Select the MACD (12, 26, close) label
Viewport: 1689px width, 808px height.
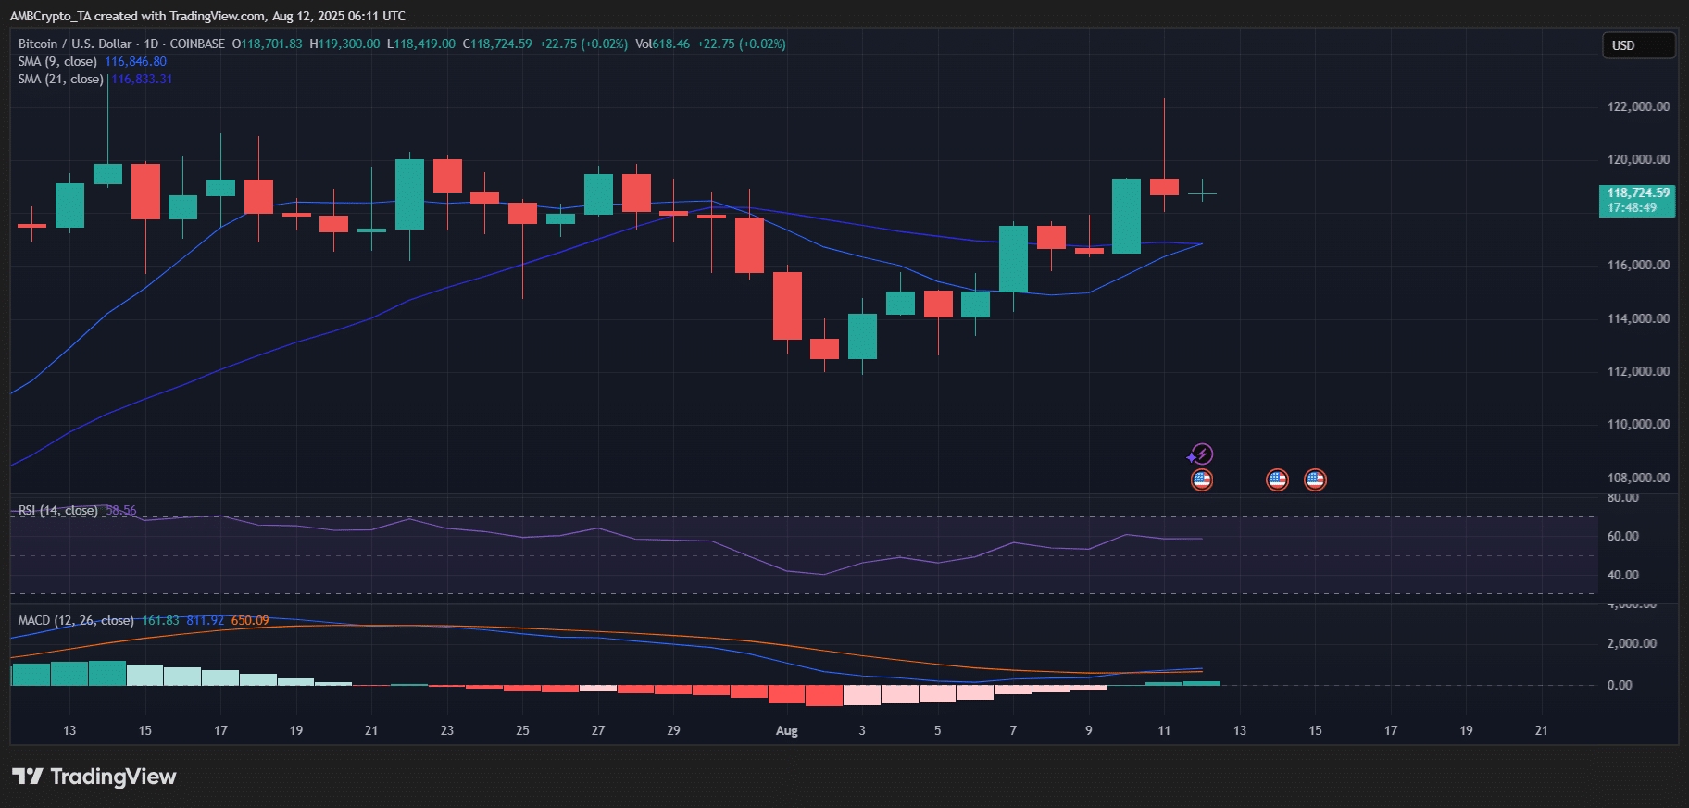[76, 620]
